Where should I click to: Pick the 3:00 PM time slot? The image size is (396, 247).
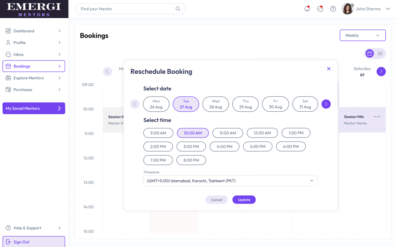click(191, 146)
